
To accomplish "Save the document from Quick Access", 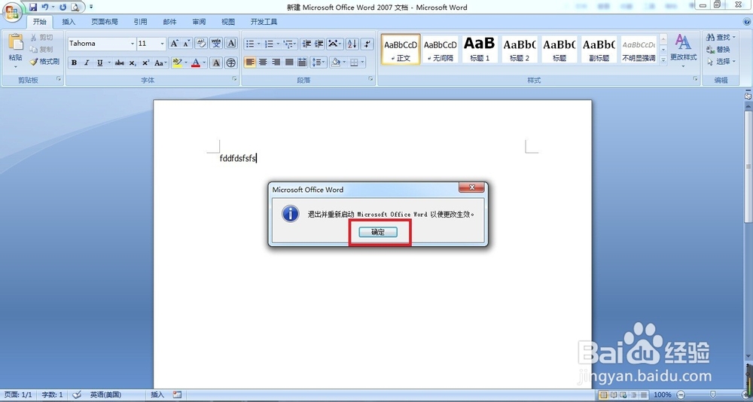I will [32, 8].
